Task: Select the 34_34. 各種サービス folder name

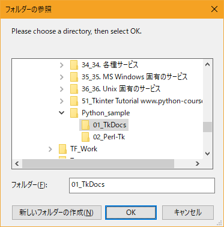Action: click(x=110, y=65)
